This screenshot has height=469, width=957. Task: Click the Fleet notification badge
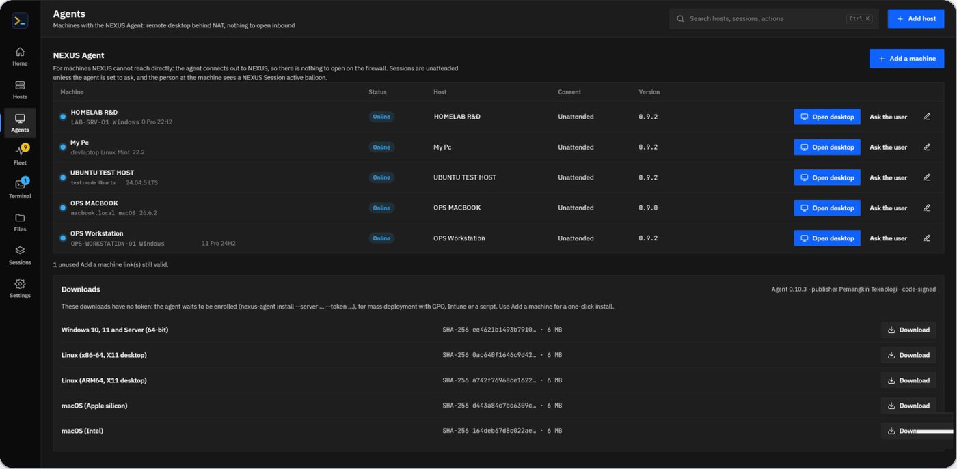pyautogui.click(x=25, y=147)
